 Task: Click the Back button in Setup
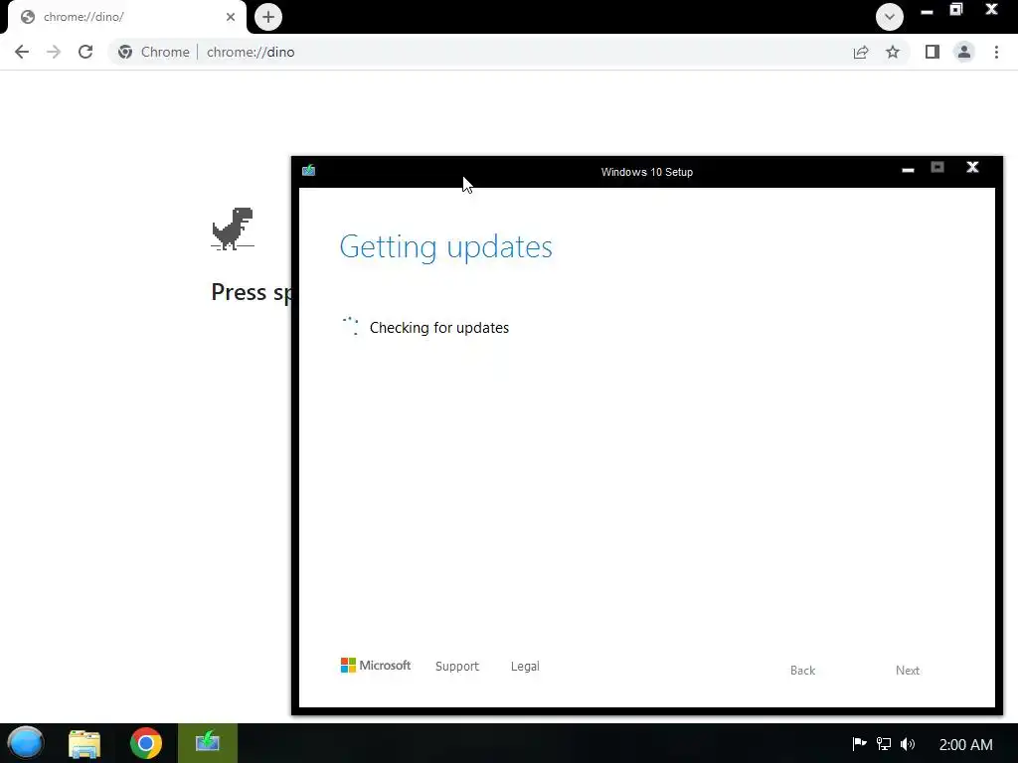coord(802,671)
